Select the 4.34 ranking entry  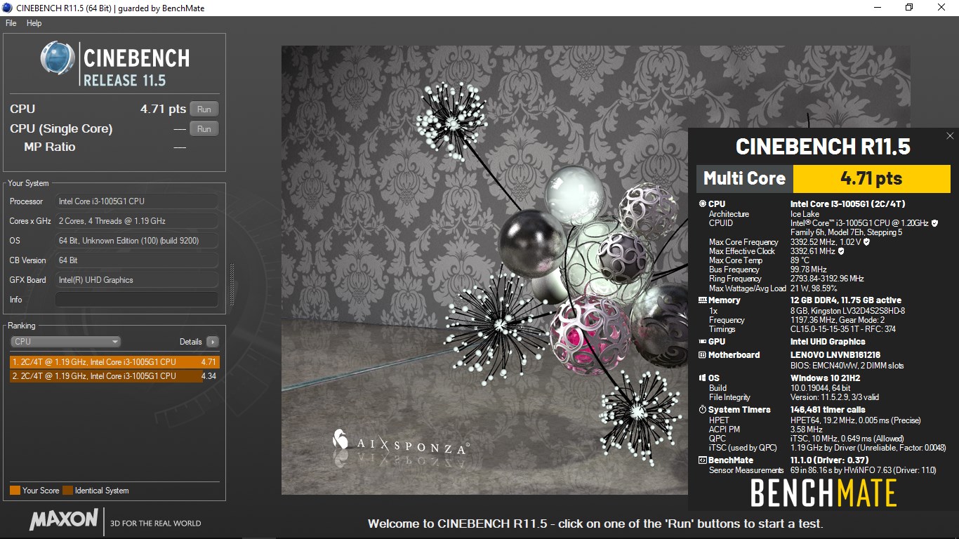(114, 376)
